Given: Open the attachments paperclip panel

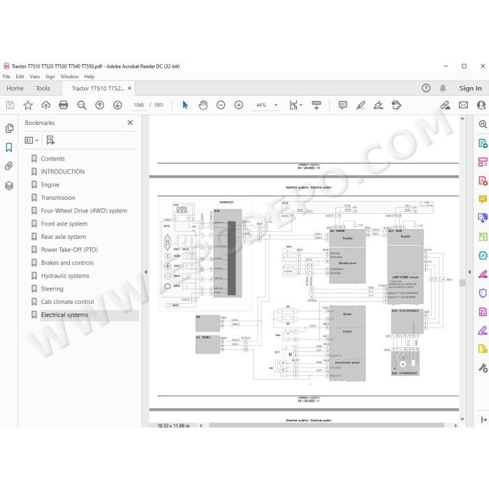Looking at the screenshot, I should click(x=9, y=166).
